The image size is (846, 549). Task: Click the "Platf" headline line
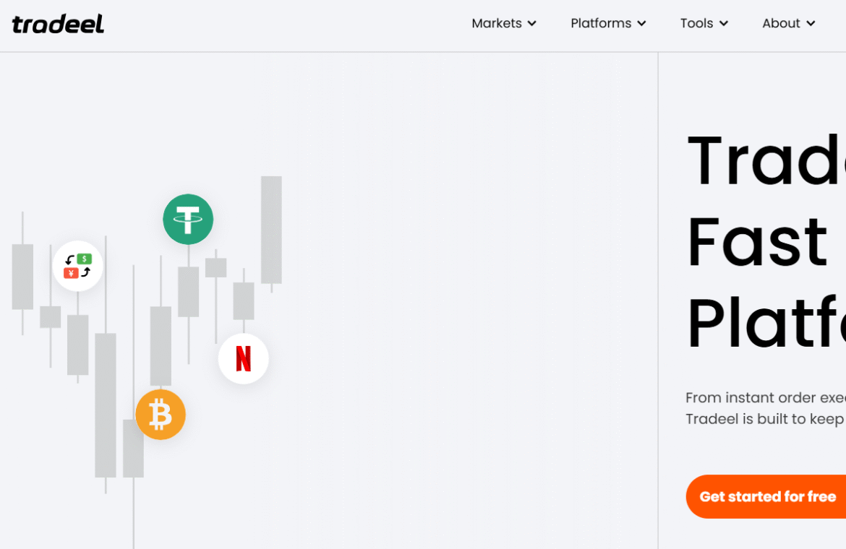pyautogui.click(x=765, y=322)
